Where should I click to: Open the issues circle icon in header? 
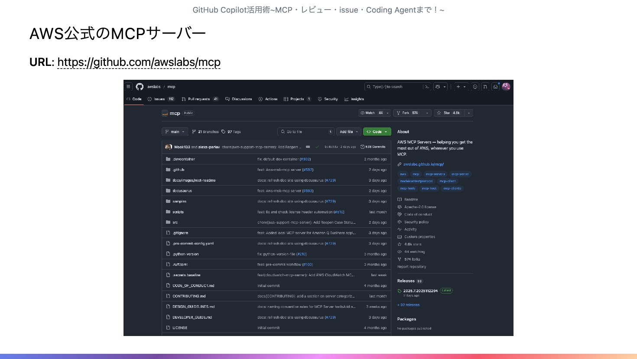475,87
